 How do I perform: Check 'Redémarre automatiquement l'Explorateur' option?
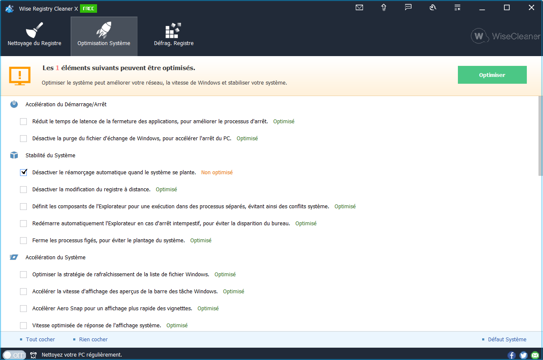[x=23, y=224]
